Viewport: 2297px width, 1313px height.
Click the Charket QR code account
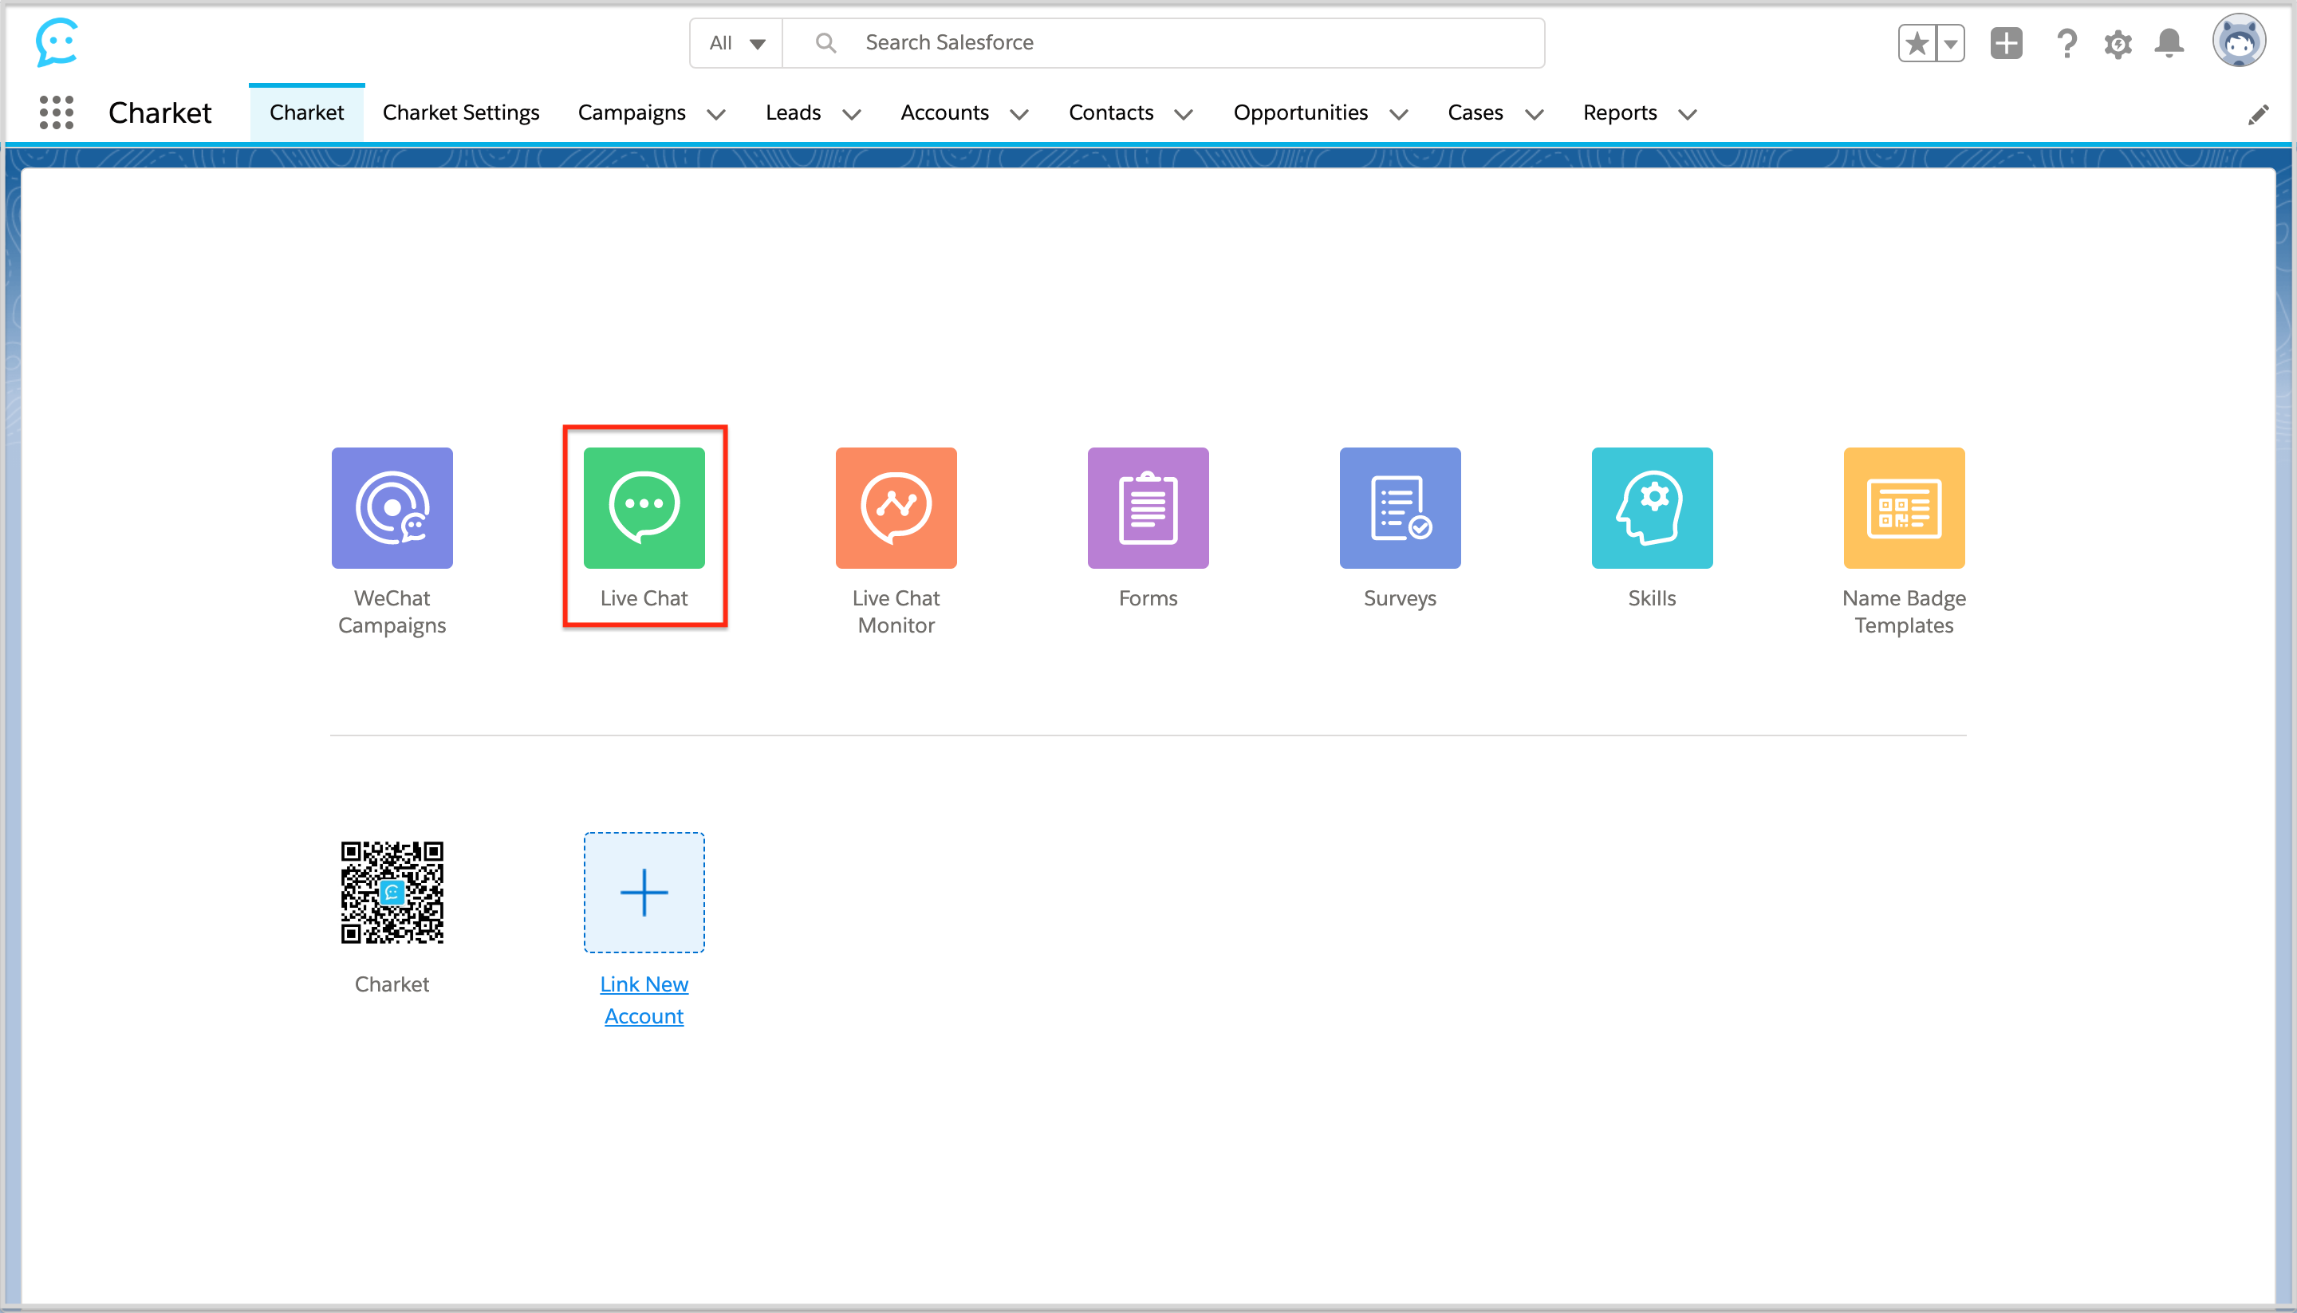(x=392, y=892)
